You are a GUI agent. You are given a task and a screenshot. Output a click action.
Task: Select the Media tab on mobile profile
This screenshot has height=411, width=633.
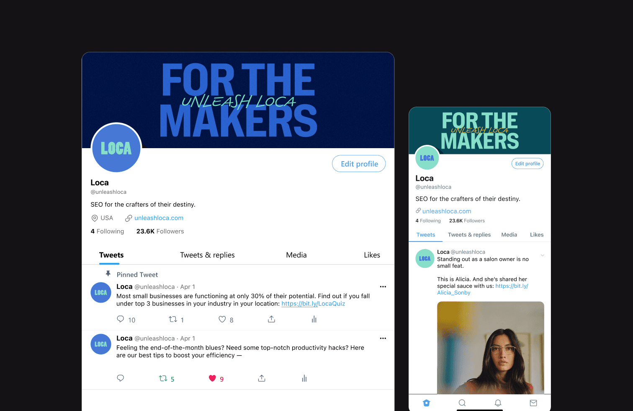pos(509,235)
